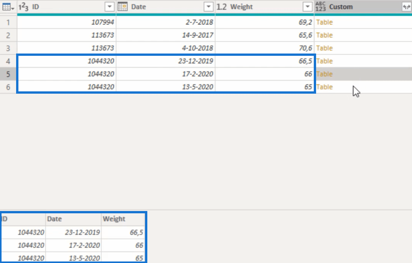Viewport: 412px width, 263px height.
Task: Click preview pane ID header
Action: coord(23,219)
